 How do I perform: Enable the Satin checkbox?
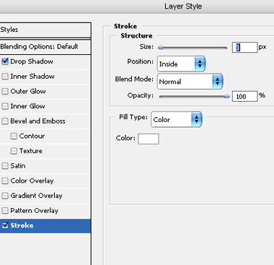[5, 166]
